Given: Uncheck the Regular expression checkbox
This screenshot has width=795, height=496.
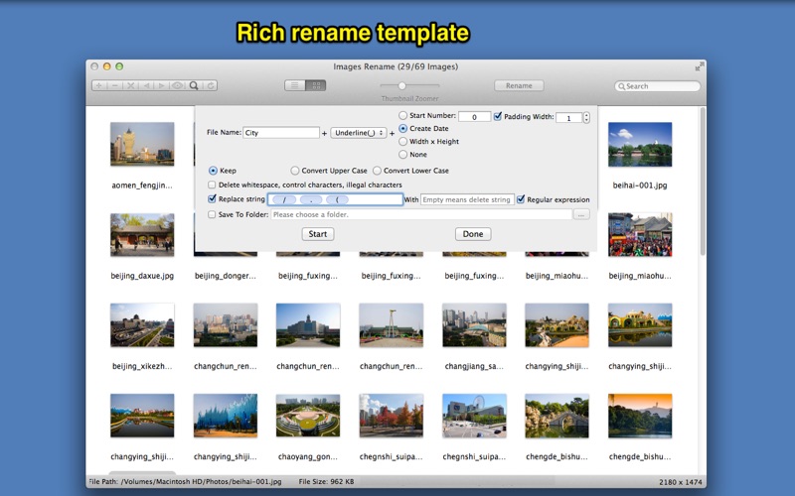Looking at the screenshot, I should tap(521, 199).
